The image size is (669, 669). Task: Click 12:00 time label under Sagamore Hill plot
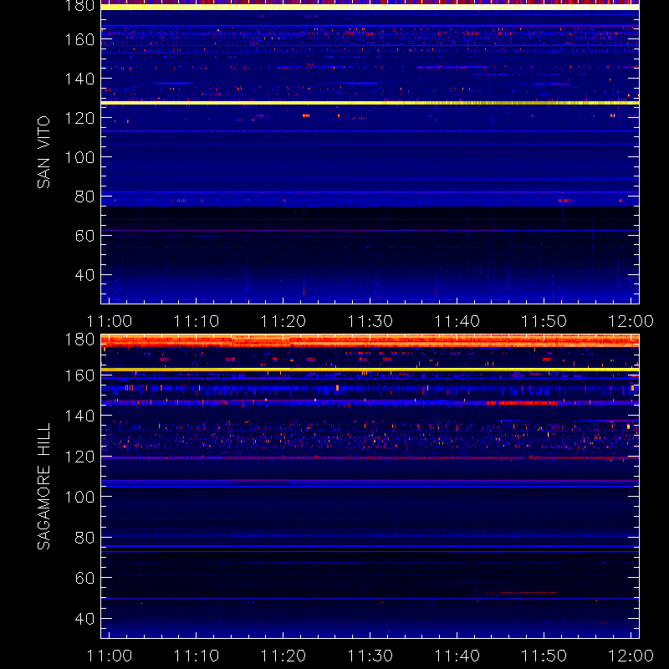pos(631,656)
